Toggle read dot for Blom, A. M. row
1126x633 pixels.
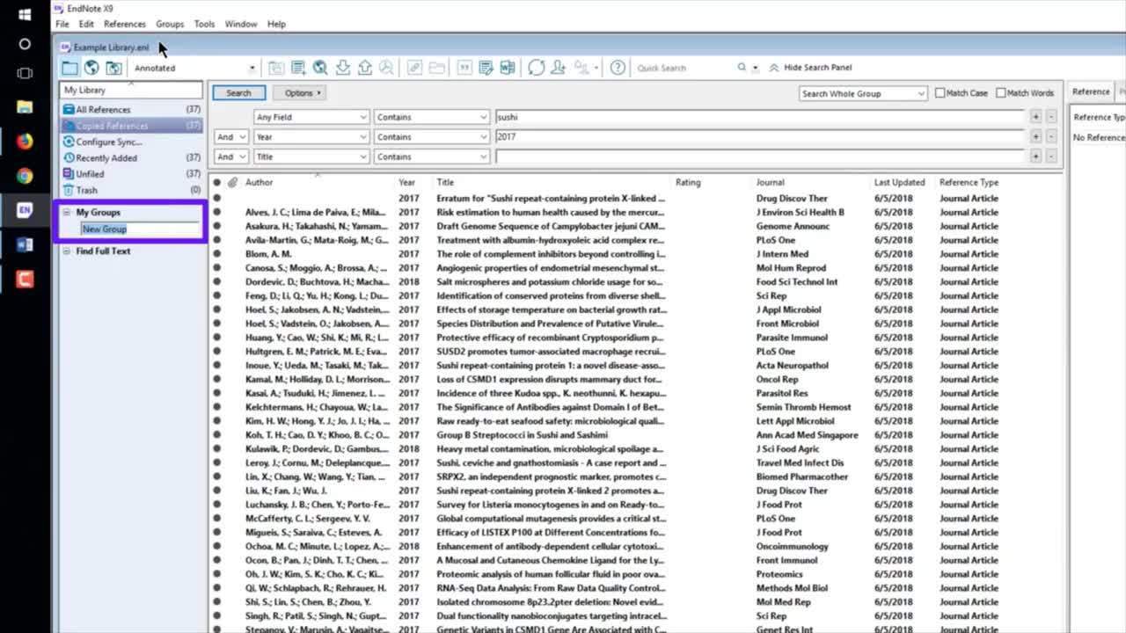(x=217, y=254)
